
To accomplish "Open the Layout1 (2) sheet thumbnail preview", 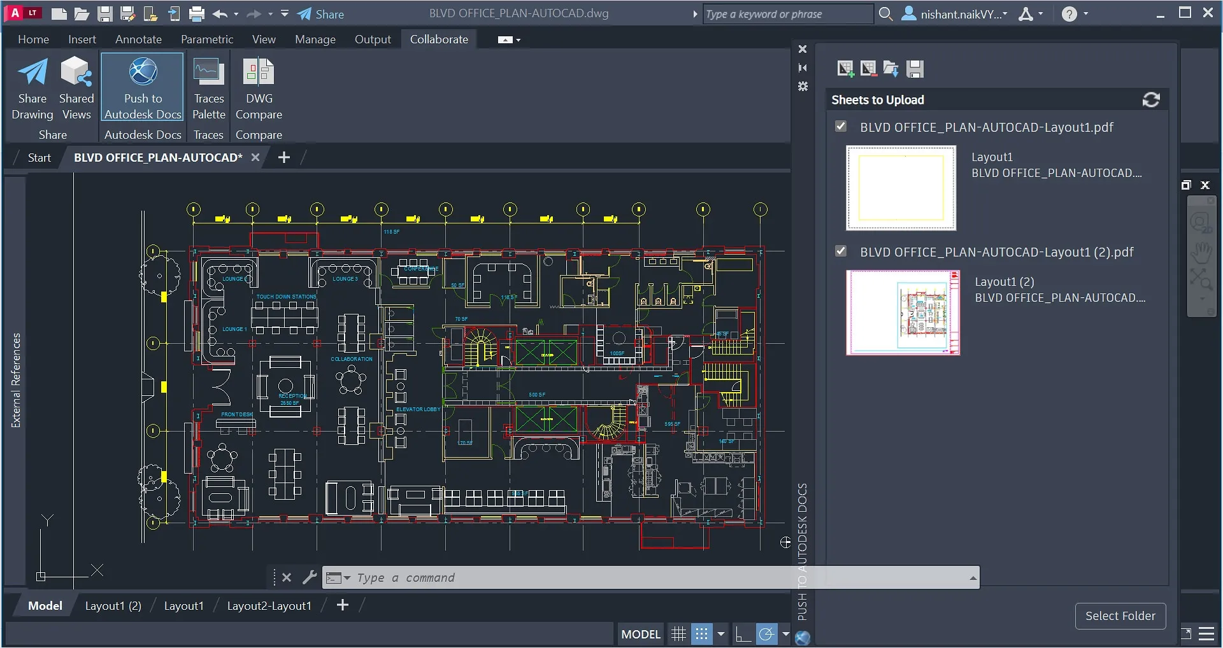I will 903,313.
